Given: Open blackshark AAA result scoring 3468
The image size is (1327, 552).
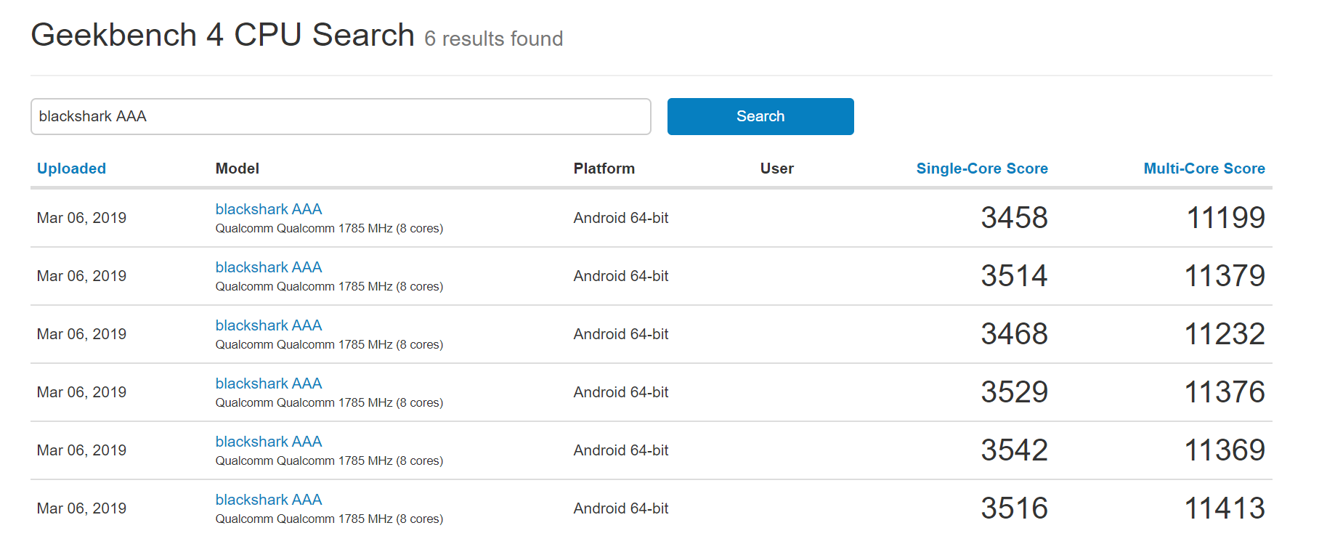Looking at the screenshot, I should 269,325.
